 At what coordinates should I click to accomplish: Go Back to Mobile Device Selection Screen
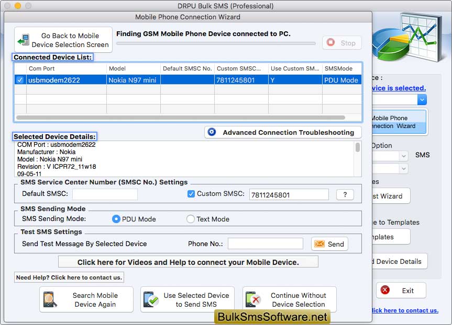point(63,40)
